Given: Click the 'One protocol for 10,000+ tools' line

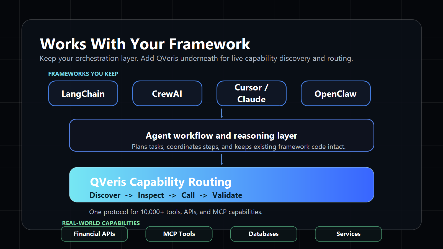Looking at the screenshot, I should tap(176, 212).
